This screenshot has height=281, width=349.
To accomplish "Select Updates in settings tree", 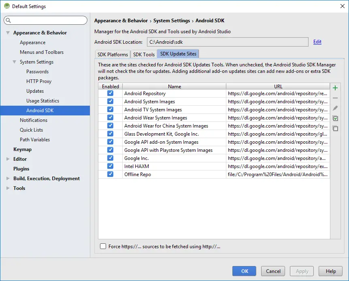I will (35, 91).
